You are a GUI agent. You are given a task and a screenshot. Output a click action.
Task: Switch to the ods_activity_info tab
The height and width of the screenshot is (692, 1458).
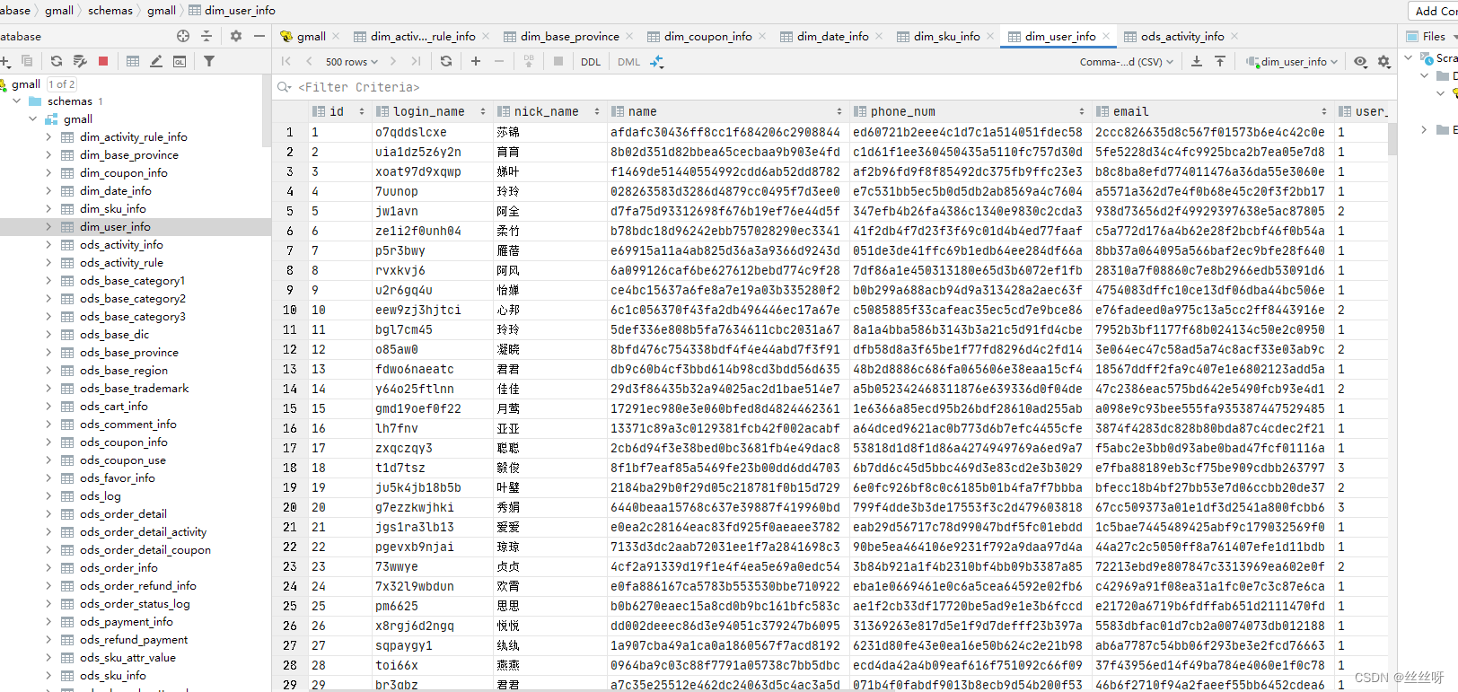1181,37
